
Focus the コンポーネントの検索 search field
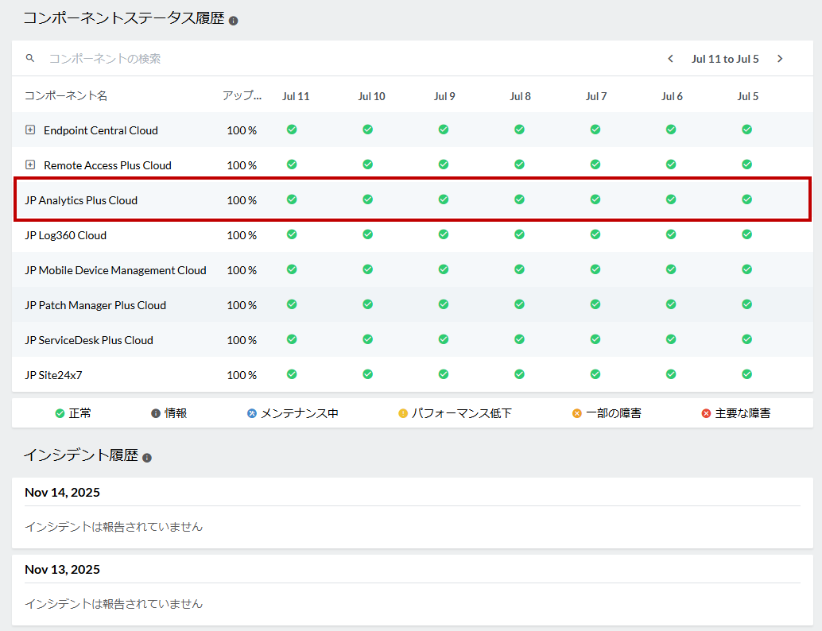tap(105, 59)
